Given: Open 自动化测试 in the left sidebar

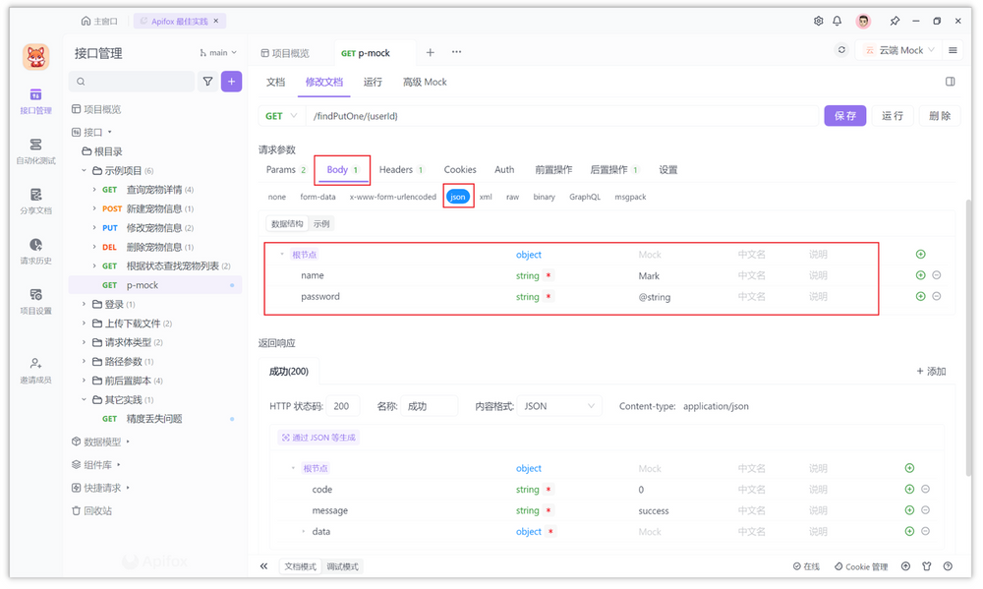Looking at the screenshot, I should 36,150.
